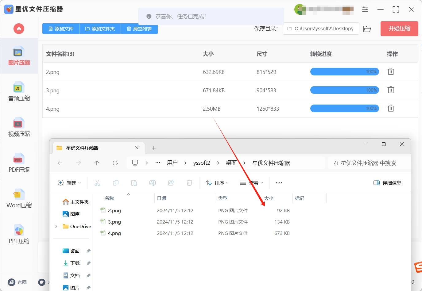The image size is (422, 291).
Task: Sort by 名称 column header
Action: coord(109,198)
